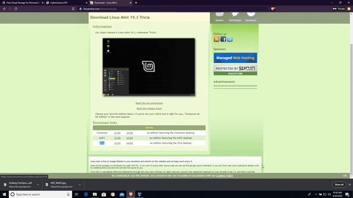Click the Download icon in the site header
353x198 pixels.
[251, 16]
